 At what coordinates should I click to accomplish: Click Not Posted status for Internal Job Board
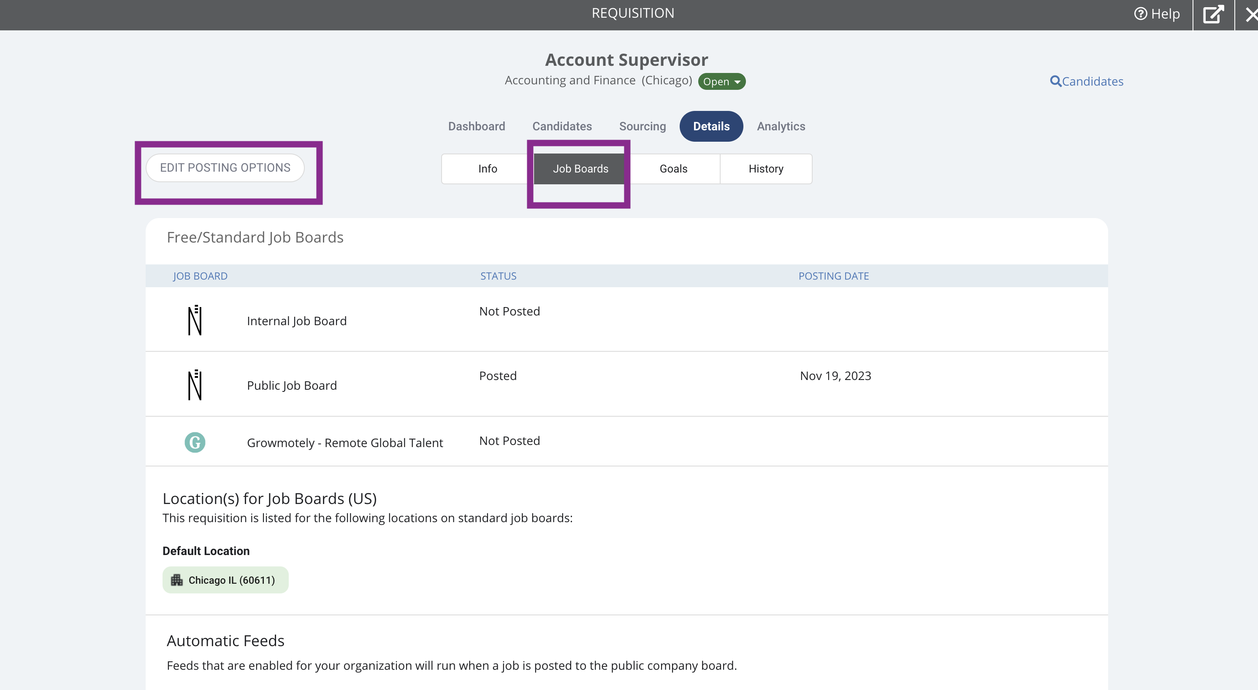click(x=510, y=311)
